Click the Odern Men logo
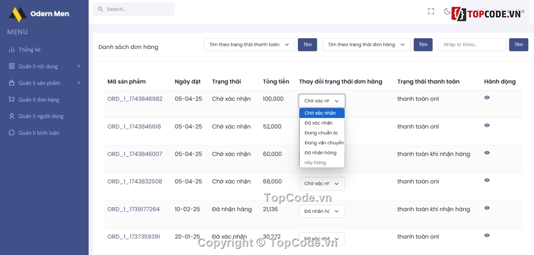Image resolution: width=534 pixels, height=255 pixels. [x=18, y=13]
